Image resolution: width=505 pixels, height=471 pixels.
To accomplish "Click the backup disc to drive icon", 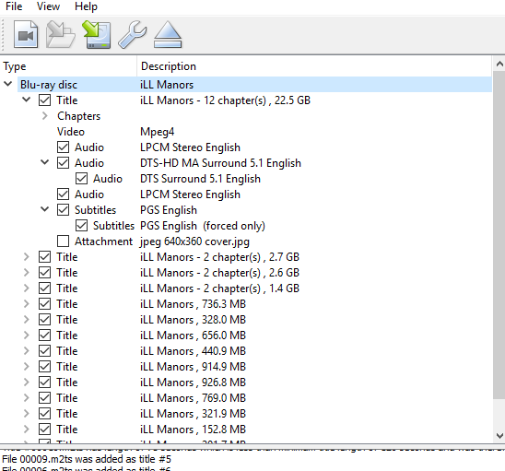I will [x=97, y=35].
